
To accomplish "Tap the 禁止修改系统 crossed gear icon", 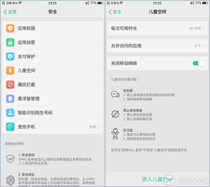I will pos(115,114).
